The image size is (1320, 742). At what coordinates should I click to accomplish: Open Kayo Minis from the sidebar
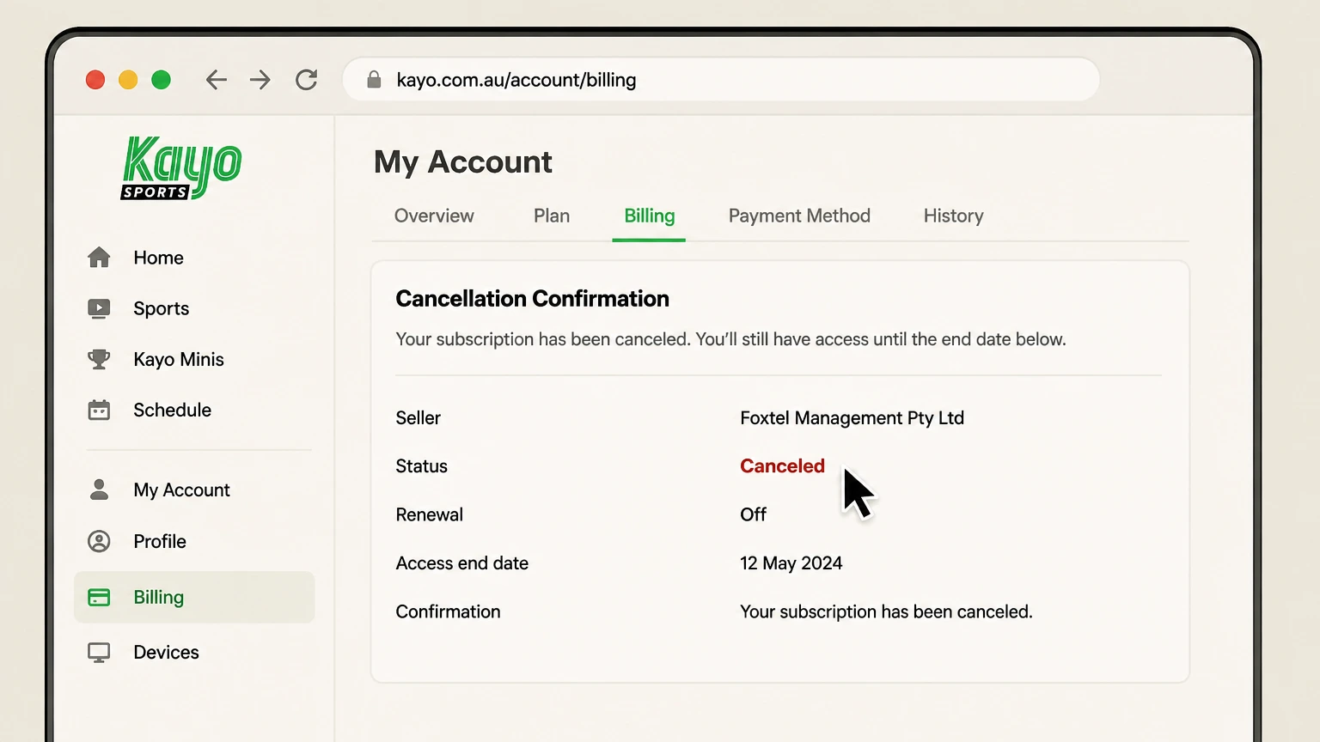[x=179, y=359]
